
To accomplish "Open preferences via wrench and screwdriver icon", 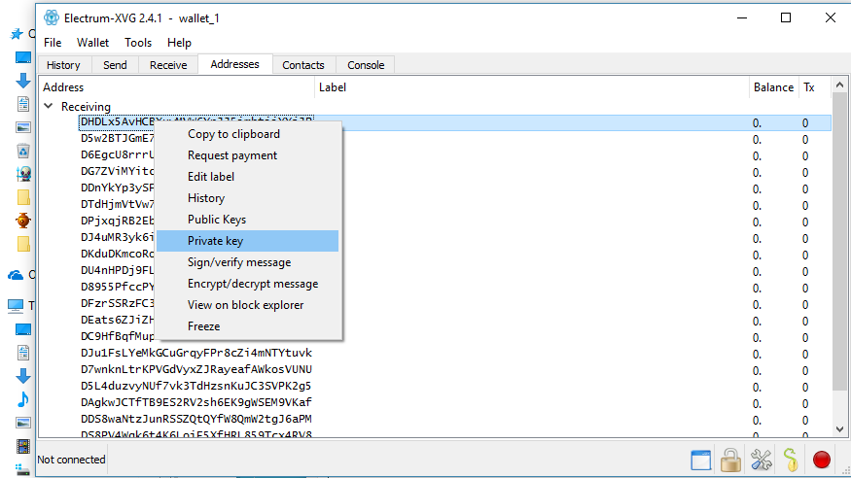I will [761, 461].
